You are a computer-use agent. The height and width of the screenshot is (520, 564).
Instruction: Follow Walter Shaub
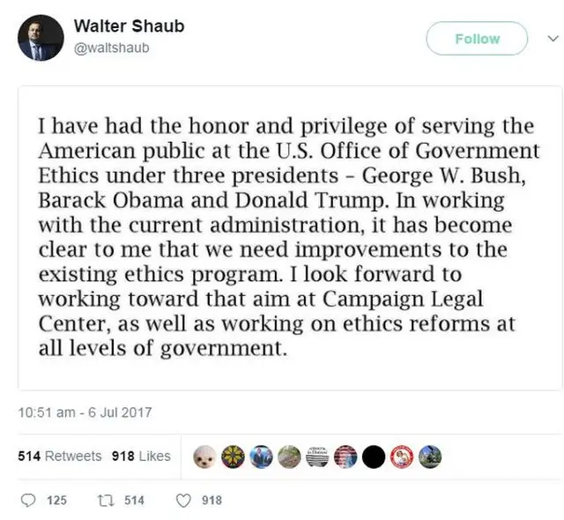(477, 39)
